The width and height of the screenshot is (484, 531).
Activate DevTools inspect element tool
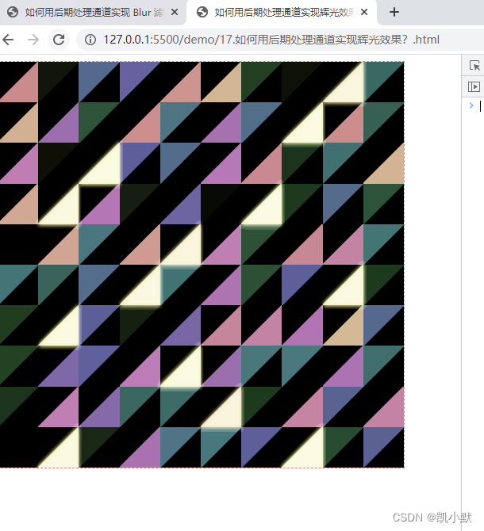pyautogui.click(x=474, y=65)
